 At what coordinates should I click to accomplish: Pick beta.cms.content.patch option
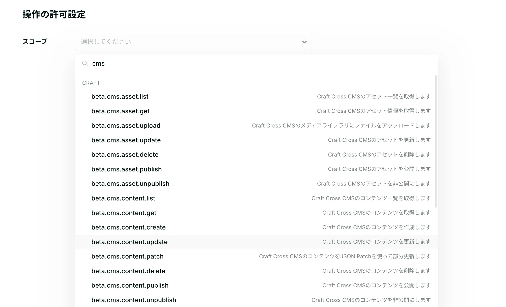click(256, 256)
